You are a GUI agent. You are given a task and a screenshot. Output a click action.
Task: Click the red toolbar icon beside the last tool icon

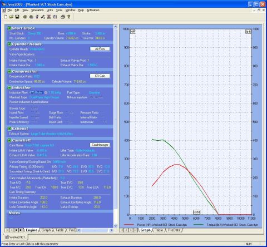click(x=49, y=17)
